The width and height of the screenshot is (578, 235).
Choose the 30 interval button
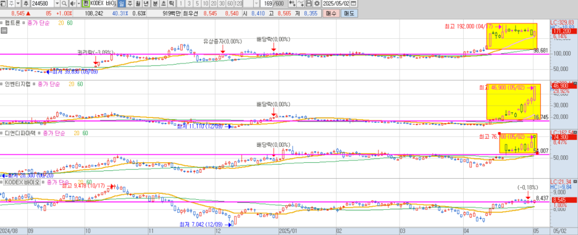pos(221,4)
